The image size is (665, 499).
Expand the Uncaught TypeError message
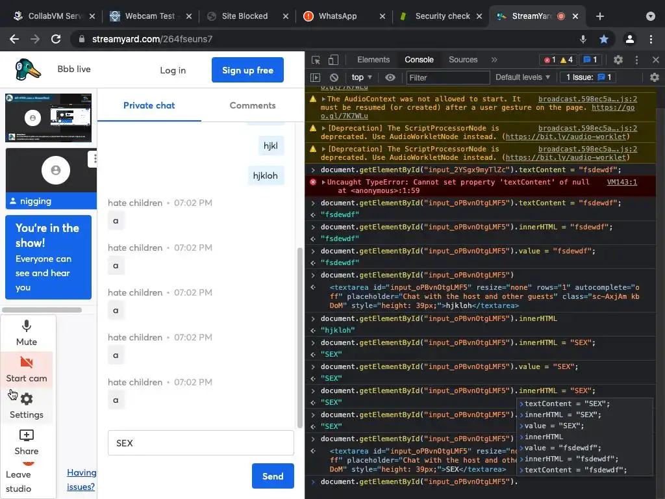tap(323, 182)
